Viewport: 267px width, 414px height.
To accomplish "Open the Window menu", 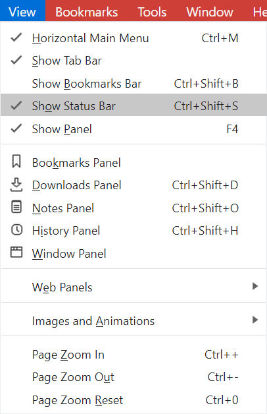I will tap(210, 12).
